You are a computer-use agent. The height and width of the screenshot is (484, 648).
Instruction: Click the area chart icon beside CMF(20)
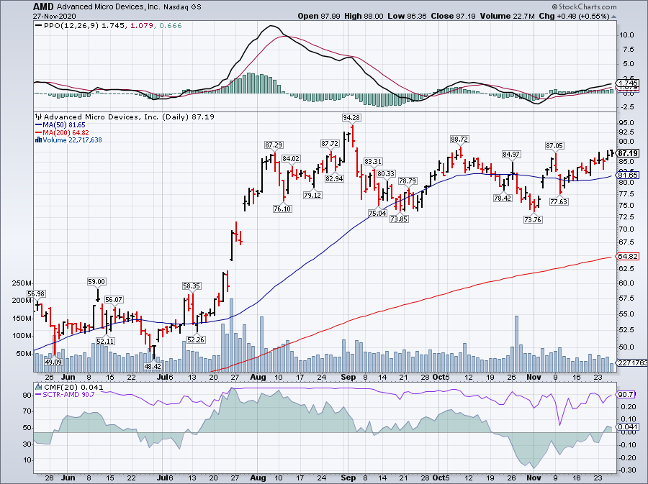pos(39,387)
